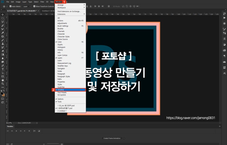The width and height of the screenshot is (227, 145).
Task: Select the Pen tool
Action: (x=3, y=66)
